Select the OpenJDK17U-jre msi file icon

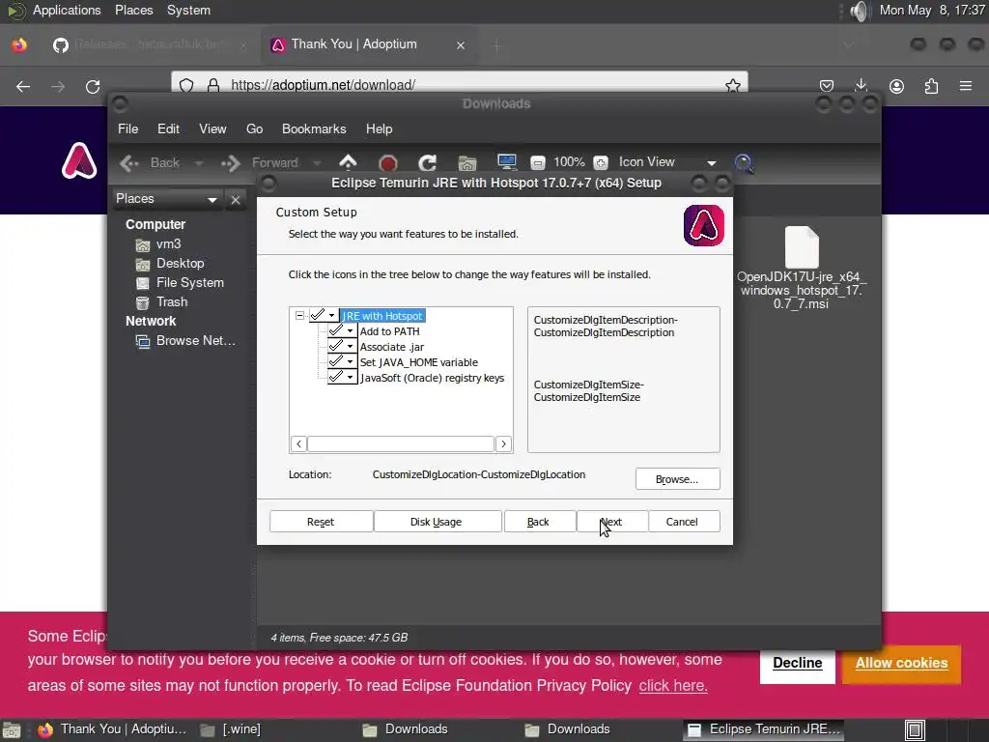click(802, 248)
